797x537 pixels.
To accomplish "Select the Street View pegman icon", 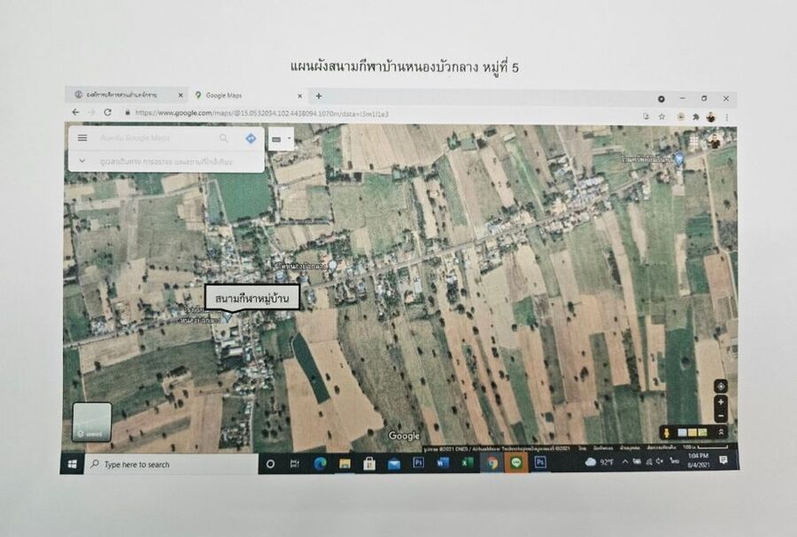I will click(x=665, y=432).
